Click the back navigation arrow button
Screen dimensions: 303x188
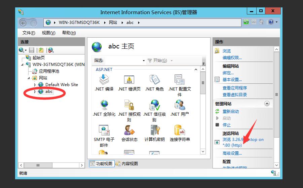tap(24, 23)
